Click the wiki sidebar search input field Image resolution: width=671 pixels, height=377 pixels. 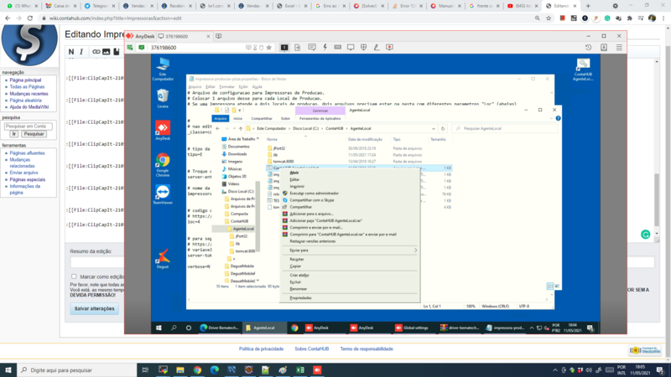29,127
